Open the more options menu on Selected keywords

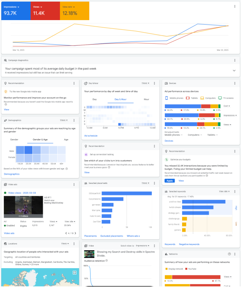tap(235, 192)
